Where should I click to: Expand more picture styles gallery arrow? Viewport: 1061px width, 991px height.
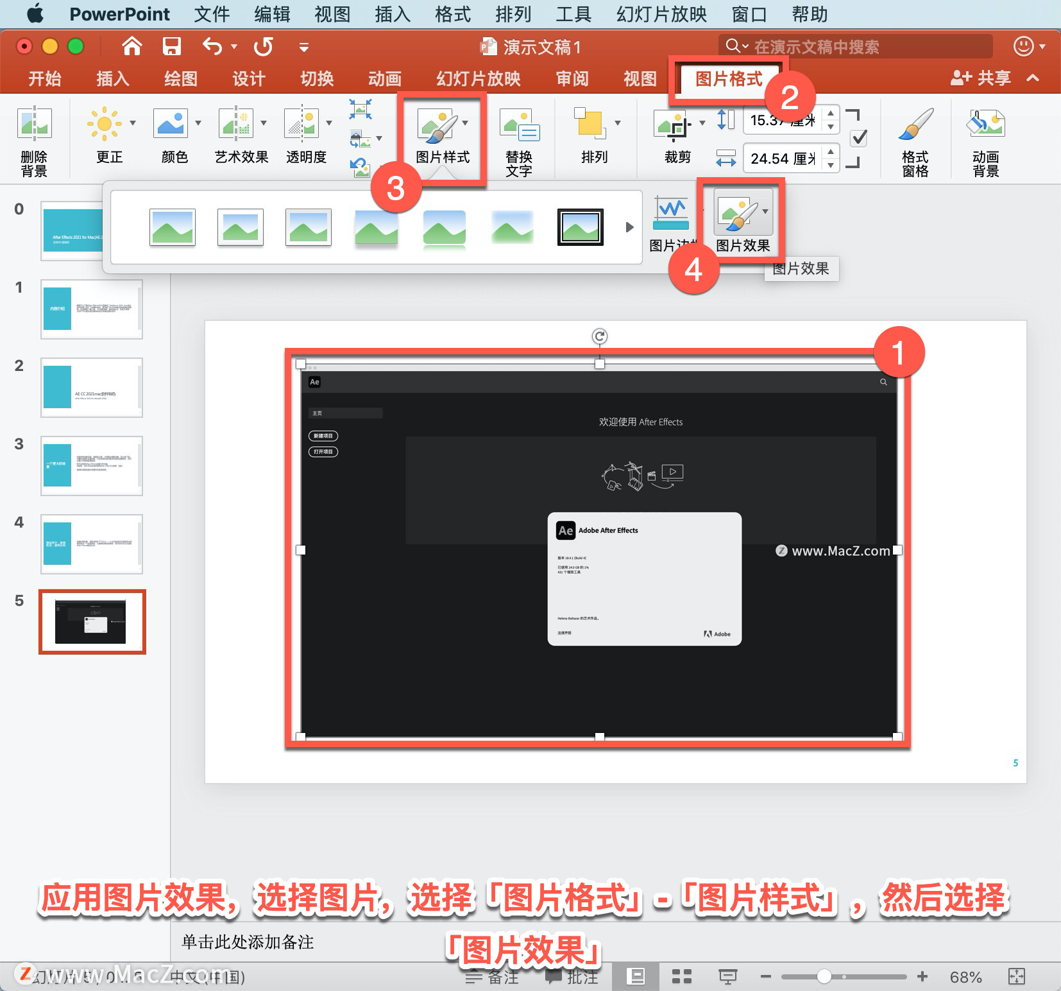(629, 227)
